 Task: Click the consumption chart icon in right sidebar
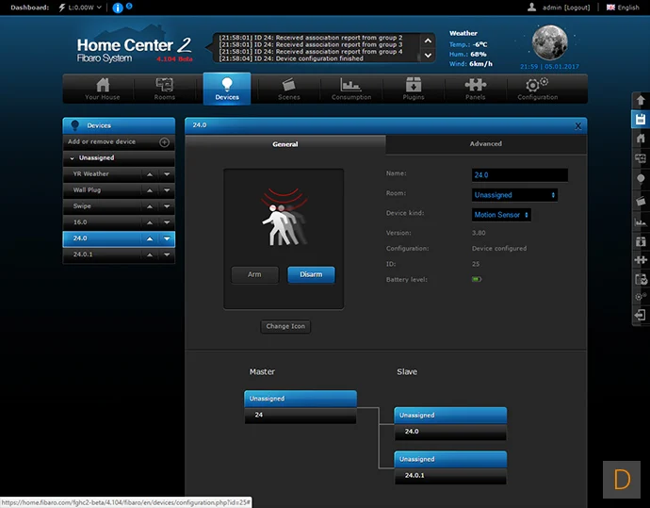coord(641,222)
